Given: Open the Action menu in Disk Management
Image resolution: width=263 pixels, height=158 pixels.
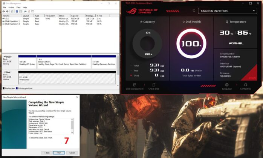Looking at the screenshot, I should tap(11, 8).
